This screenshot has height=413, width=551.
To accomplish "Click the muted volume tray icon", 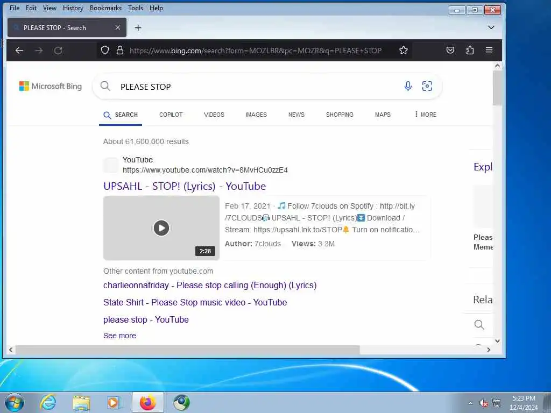I will 484,403.
